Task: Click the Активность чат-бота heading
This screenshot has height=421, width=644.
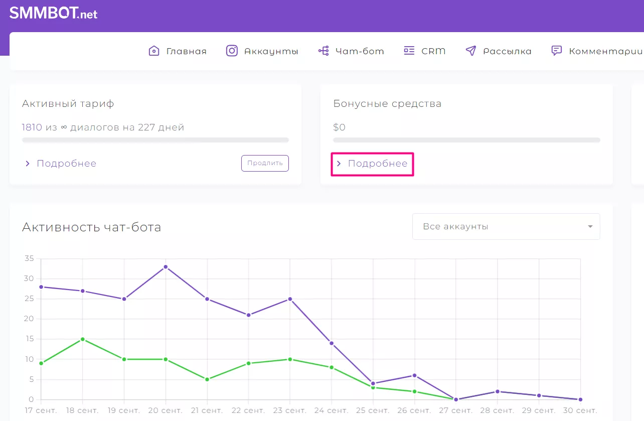Action: [92, 227]
